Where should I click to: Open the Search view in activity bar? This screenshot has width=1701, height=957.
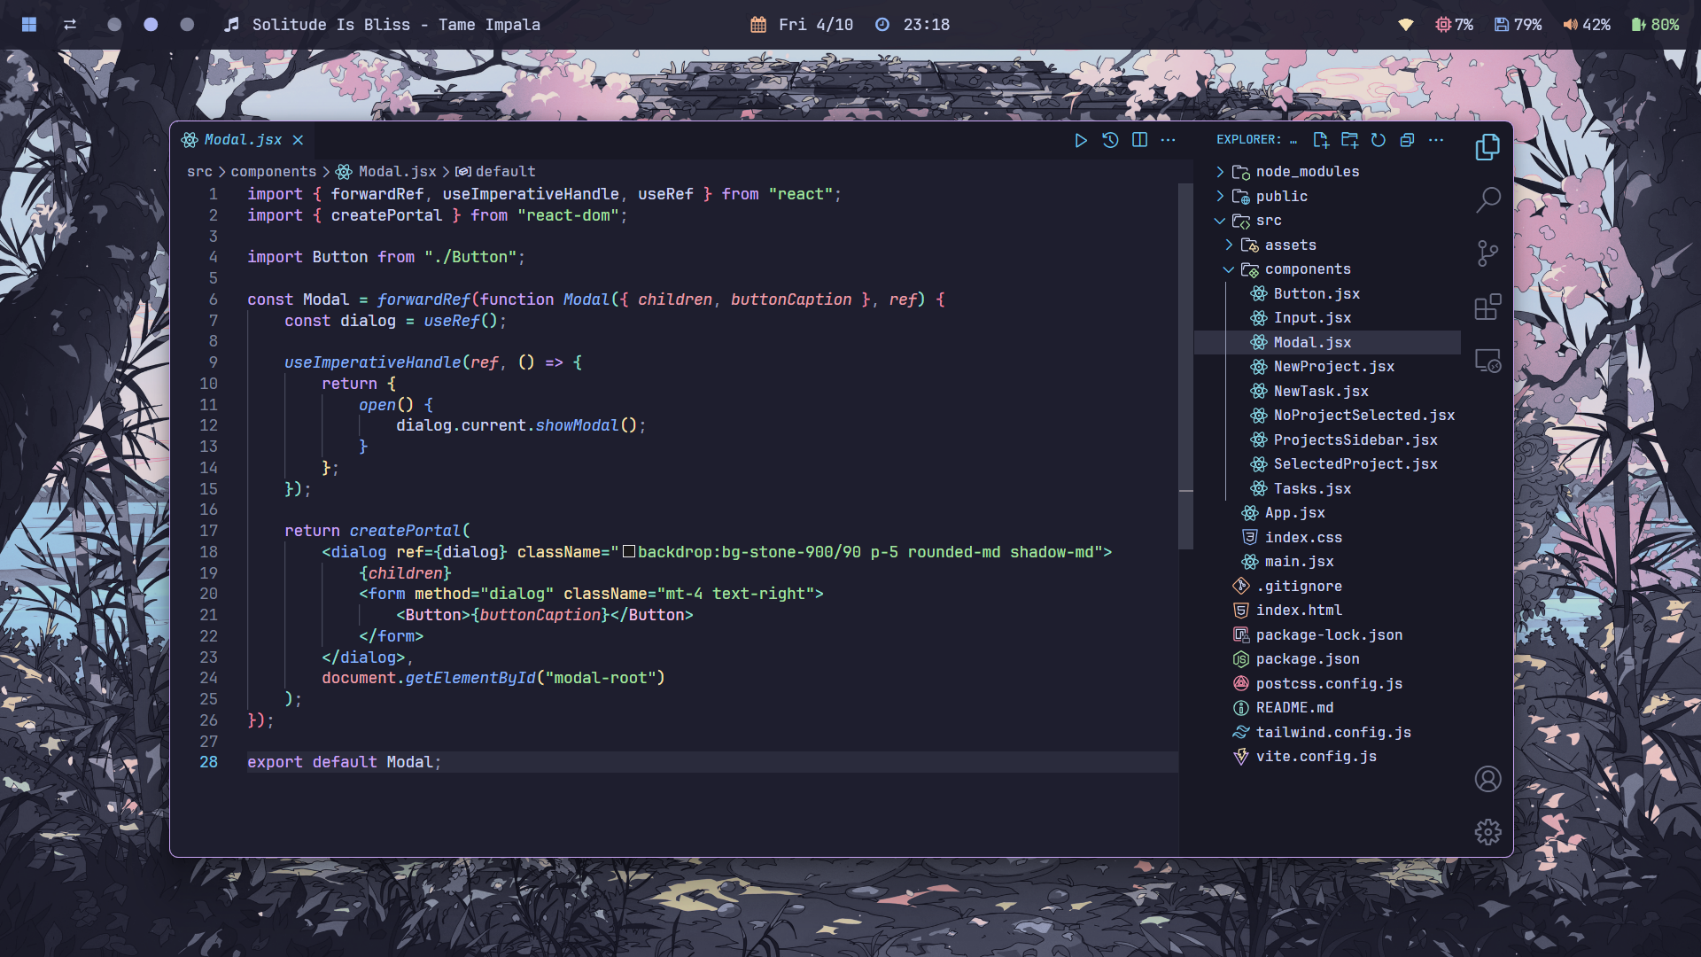tap(1487, 200)
